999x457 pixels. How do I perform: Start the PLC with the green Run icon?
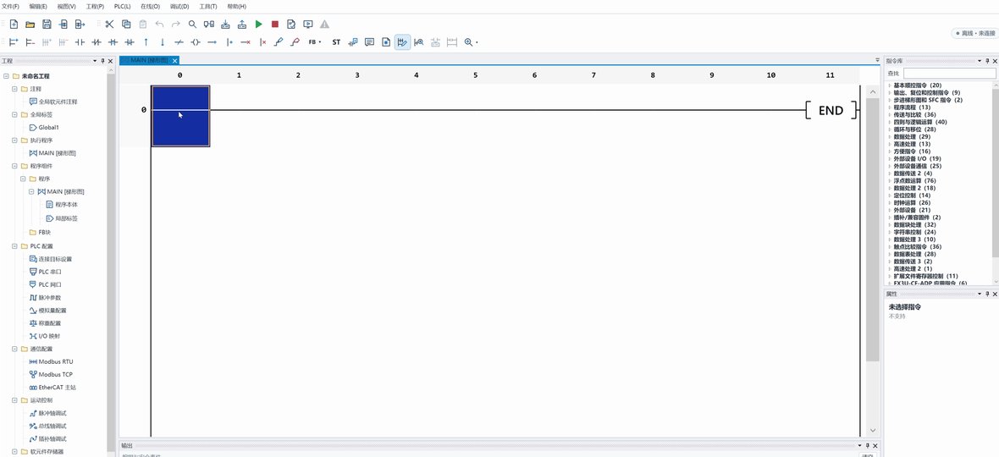point(259,25)
